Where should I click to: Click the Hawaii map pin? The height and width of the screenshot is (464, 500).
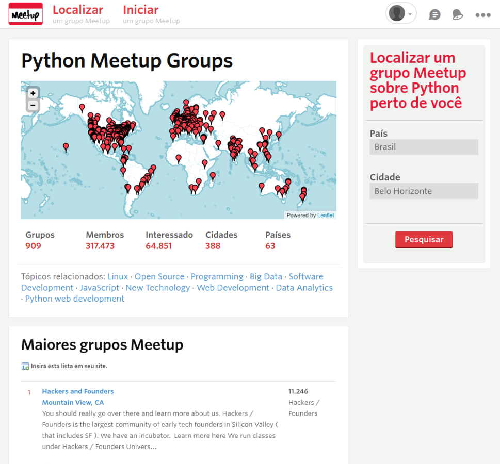point(66,147)
